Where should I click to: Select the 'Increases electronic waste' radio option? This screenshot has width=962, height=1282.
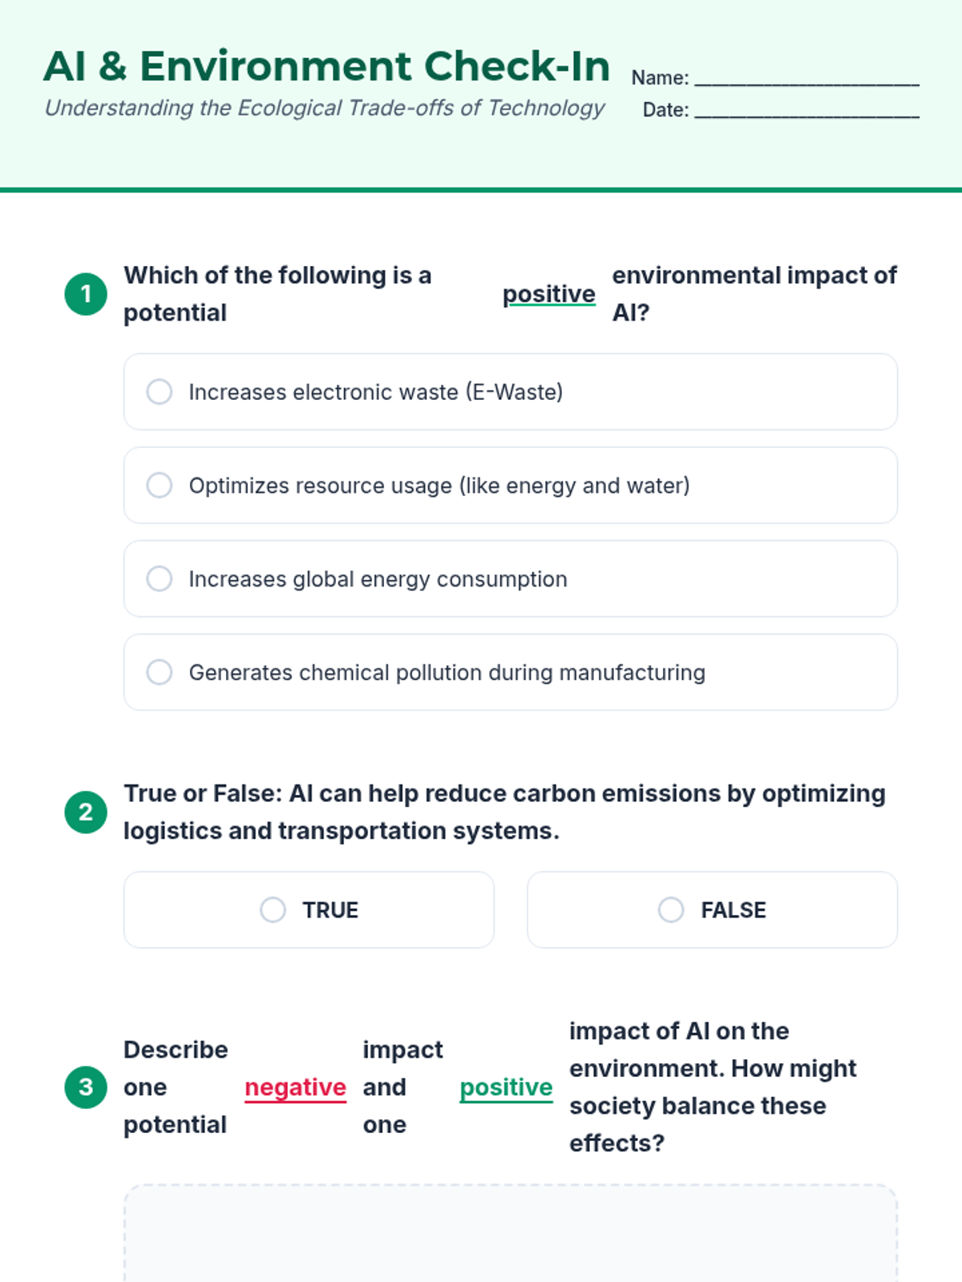[x=160, y=392]
